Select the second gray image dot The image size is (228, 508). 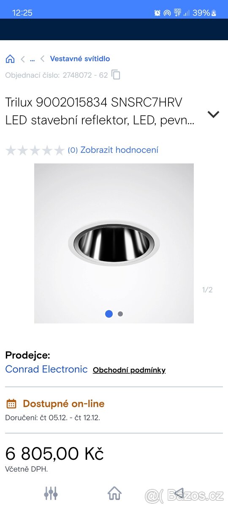pos(120,314)
